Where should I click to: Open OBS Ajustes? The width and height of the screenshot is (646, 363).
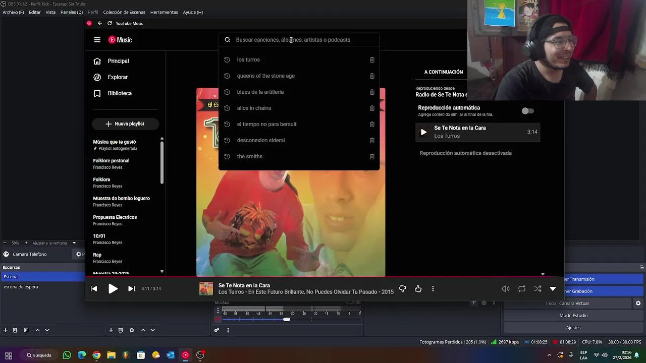[573, 328]
